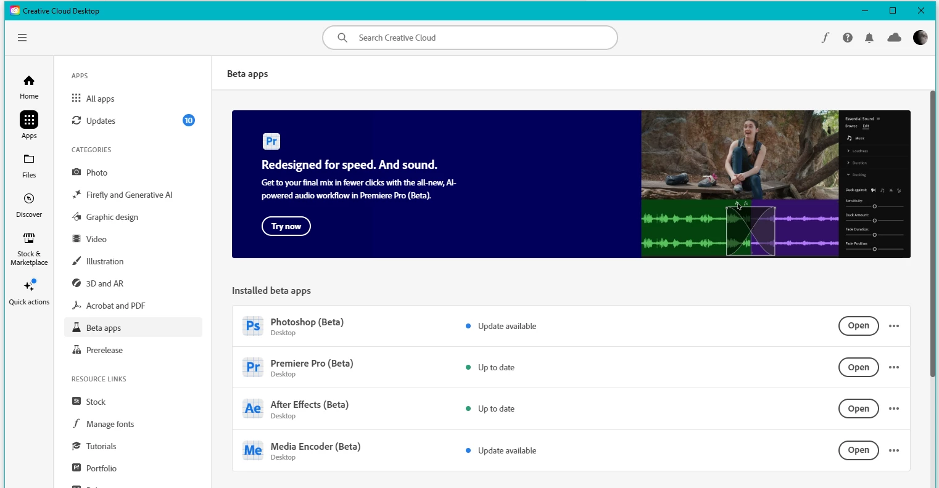The image size is (939, 488).
Task: Click the Redesigned for speed banner headline
Action: [349, 165]
